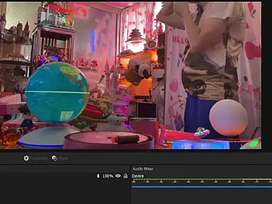Click the Properties gear icon
Viewport: 272px width, 204px height.
point(26,158)
